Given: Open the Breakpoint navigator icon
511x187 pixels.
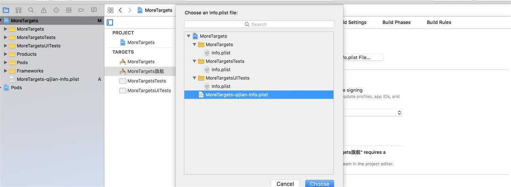Looking at the screenshot, I should tap(81, 10).
